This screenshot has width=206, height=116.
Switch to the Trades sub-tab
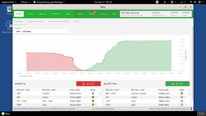[x=76, y=21]
